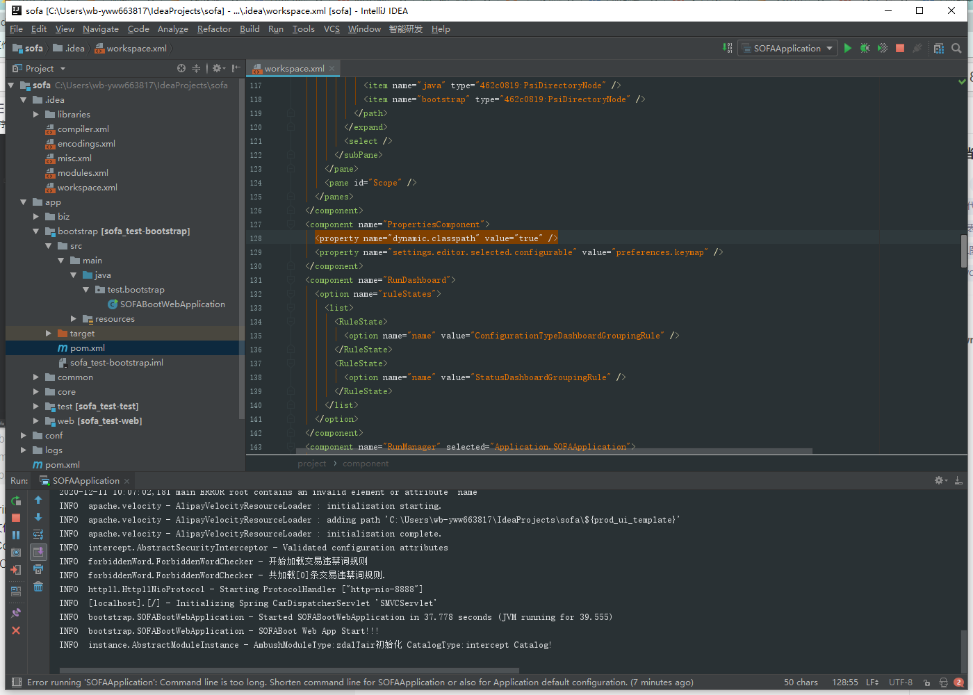Pin the Run tab with pushpin icon
Image resolution: width=973 pixels, height=695 pixels.
tap(16, 613)
